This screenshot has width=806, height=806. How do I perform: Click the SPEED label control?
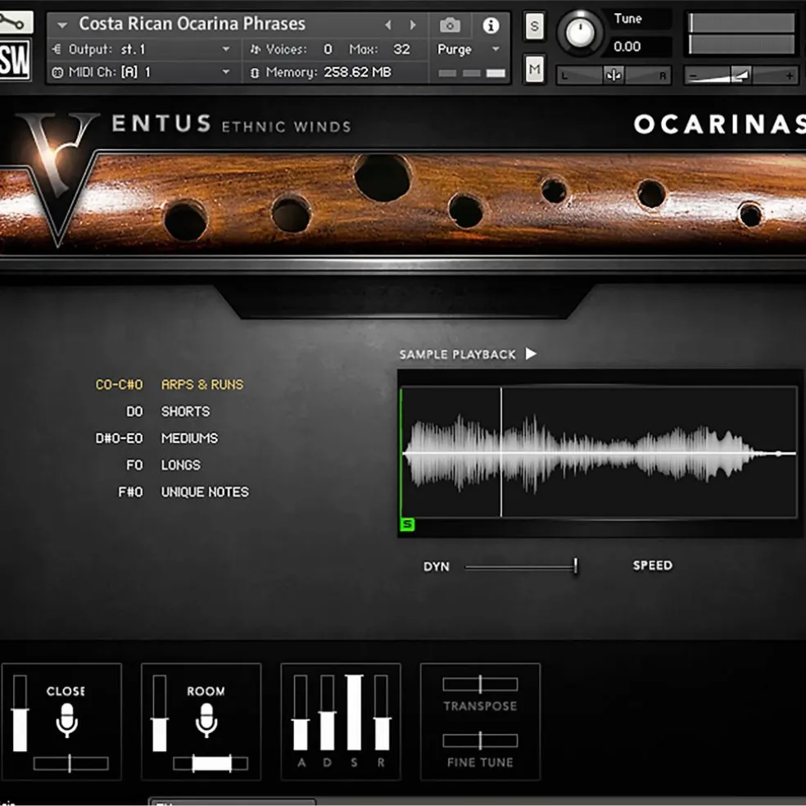652,565
